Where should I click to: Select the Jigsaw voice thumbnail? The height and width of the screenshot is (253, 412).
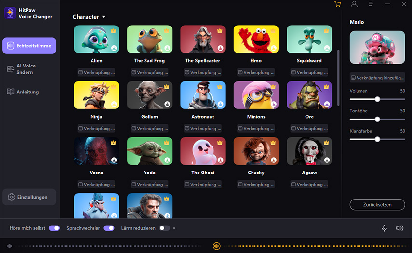(x=309, y=151)
